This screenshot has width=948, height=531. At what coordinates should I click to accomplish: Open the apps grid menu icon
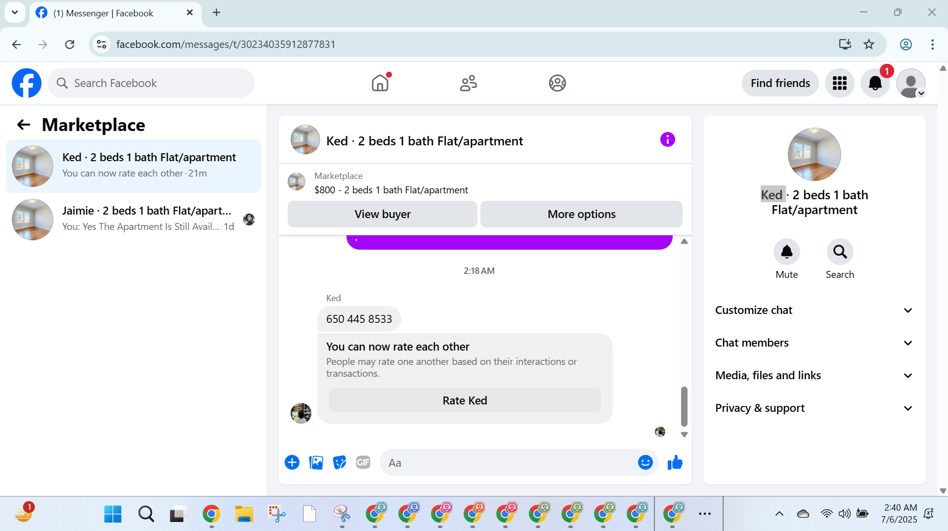coord(839,83)
